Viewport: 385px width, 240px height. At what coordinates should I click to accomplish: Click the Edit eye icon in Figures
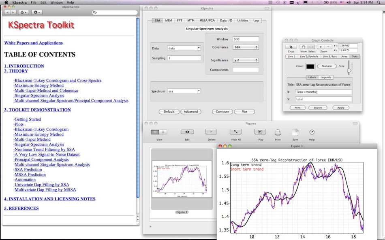(187, 132)
